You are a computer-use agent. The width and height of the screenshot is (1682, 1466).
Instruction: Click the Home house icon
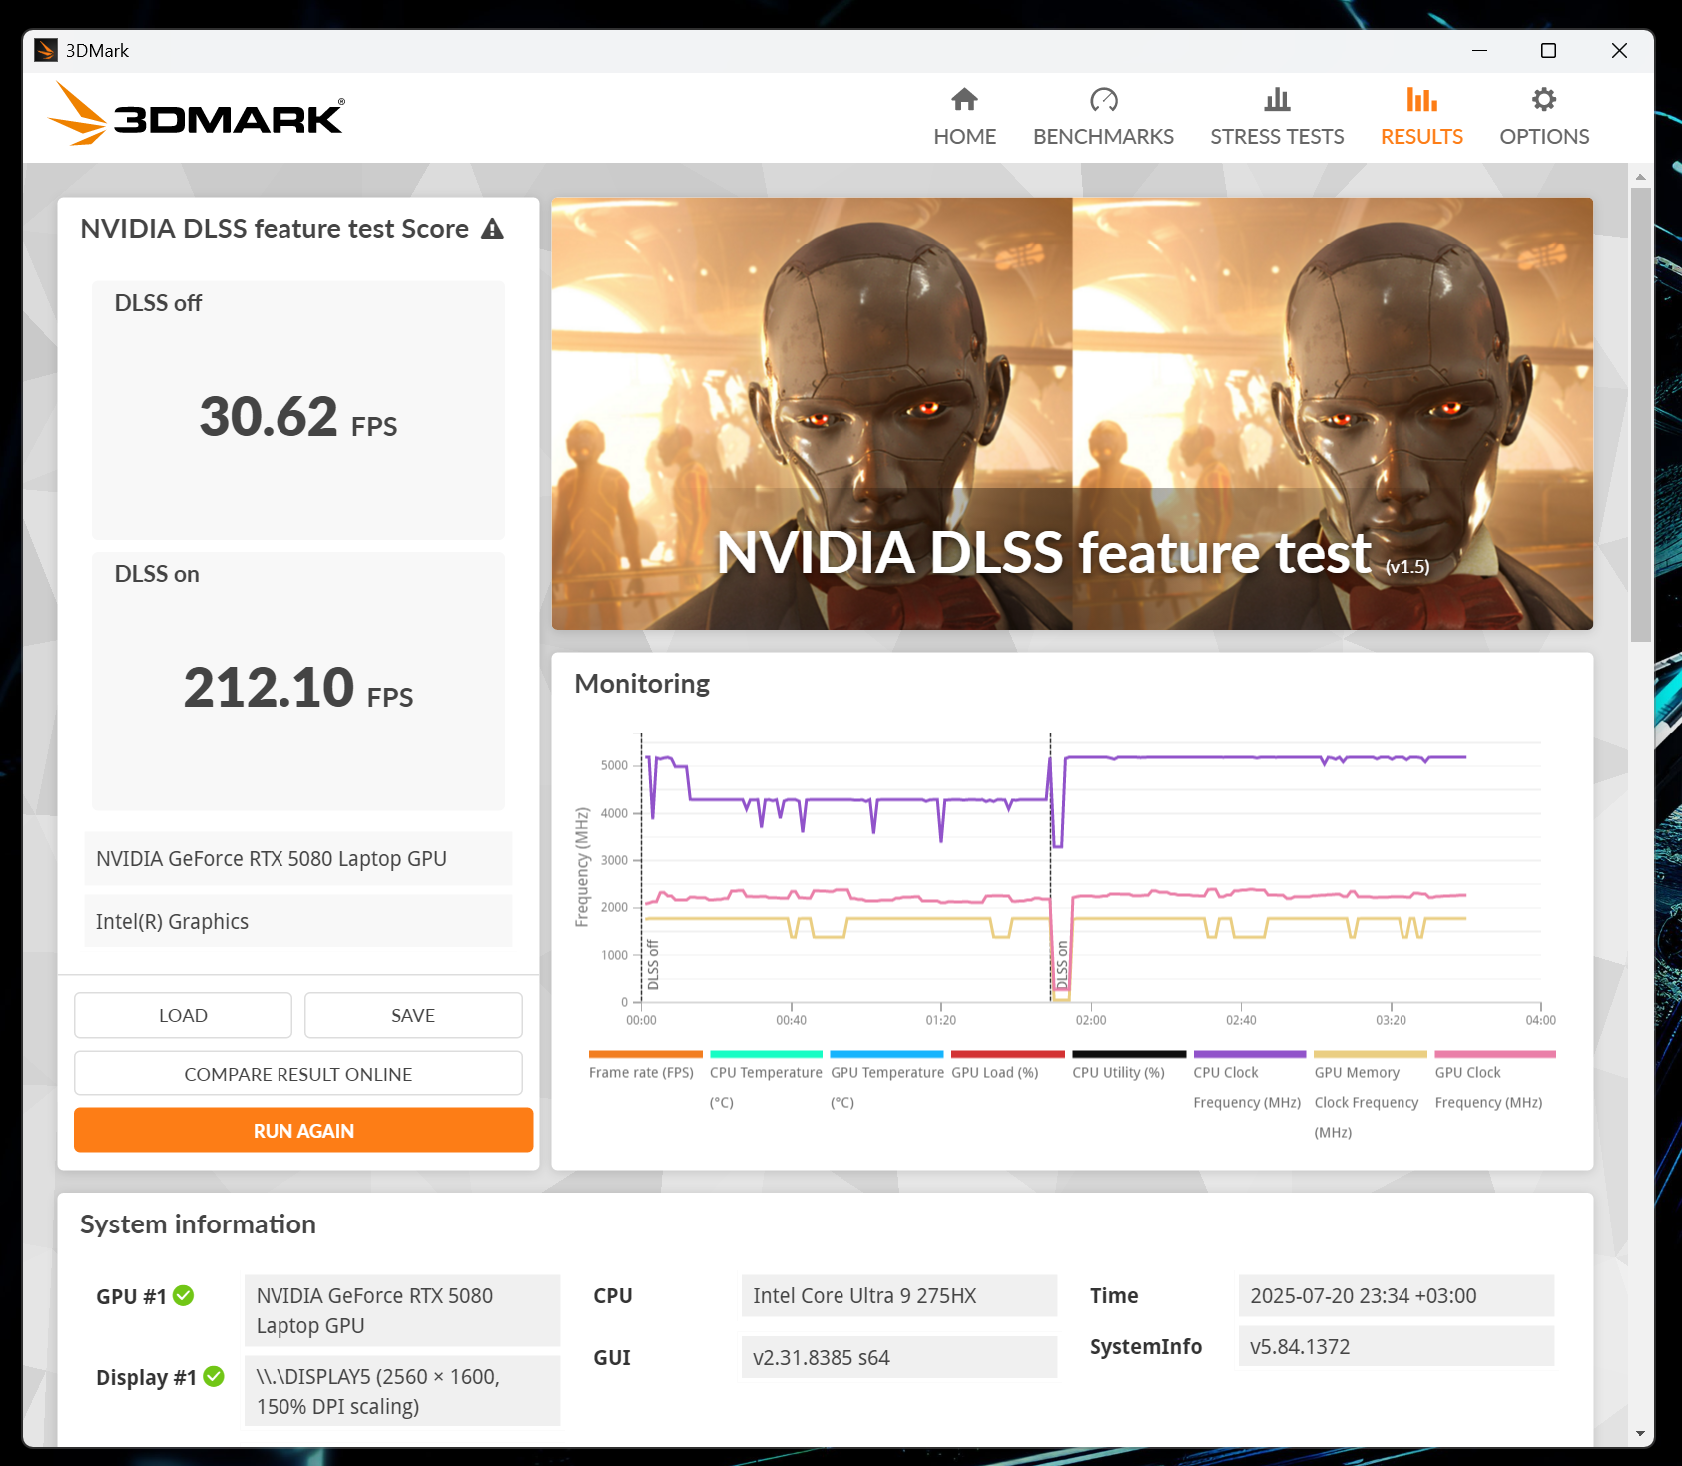click(x=964, y=99)
